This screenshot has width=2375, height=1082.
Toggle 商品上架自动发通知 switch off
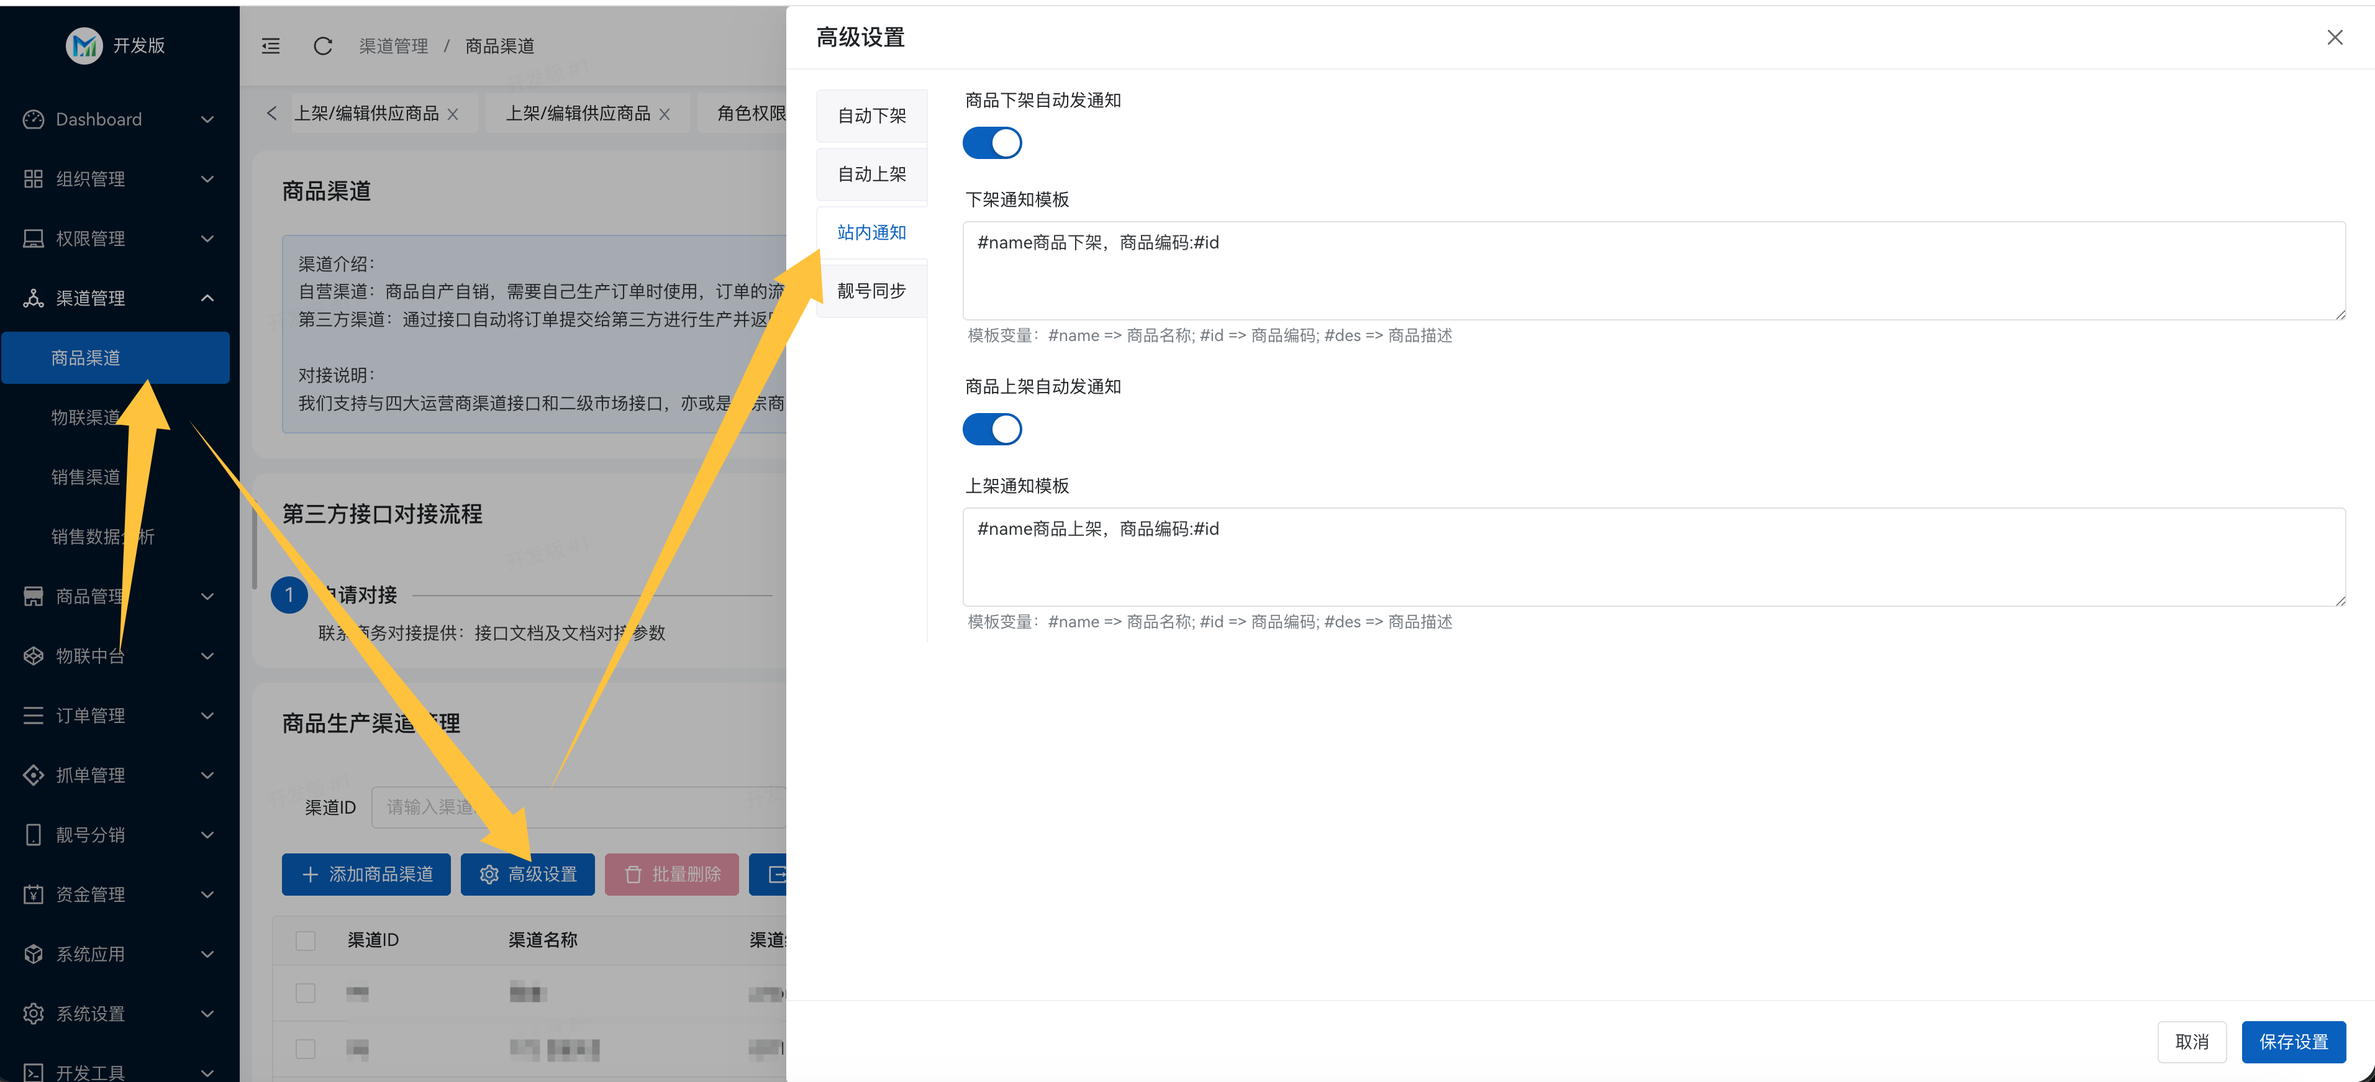coord(992,429)
